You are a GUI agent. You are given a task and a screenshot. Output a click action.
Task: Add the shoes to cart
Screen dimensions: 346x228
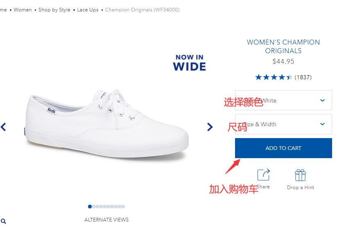[x=283, y=148]
